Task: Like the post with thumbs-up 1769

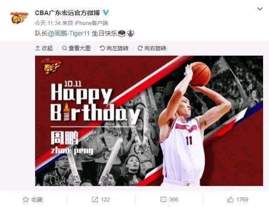Action: (x=238, y=200)
